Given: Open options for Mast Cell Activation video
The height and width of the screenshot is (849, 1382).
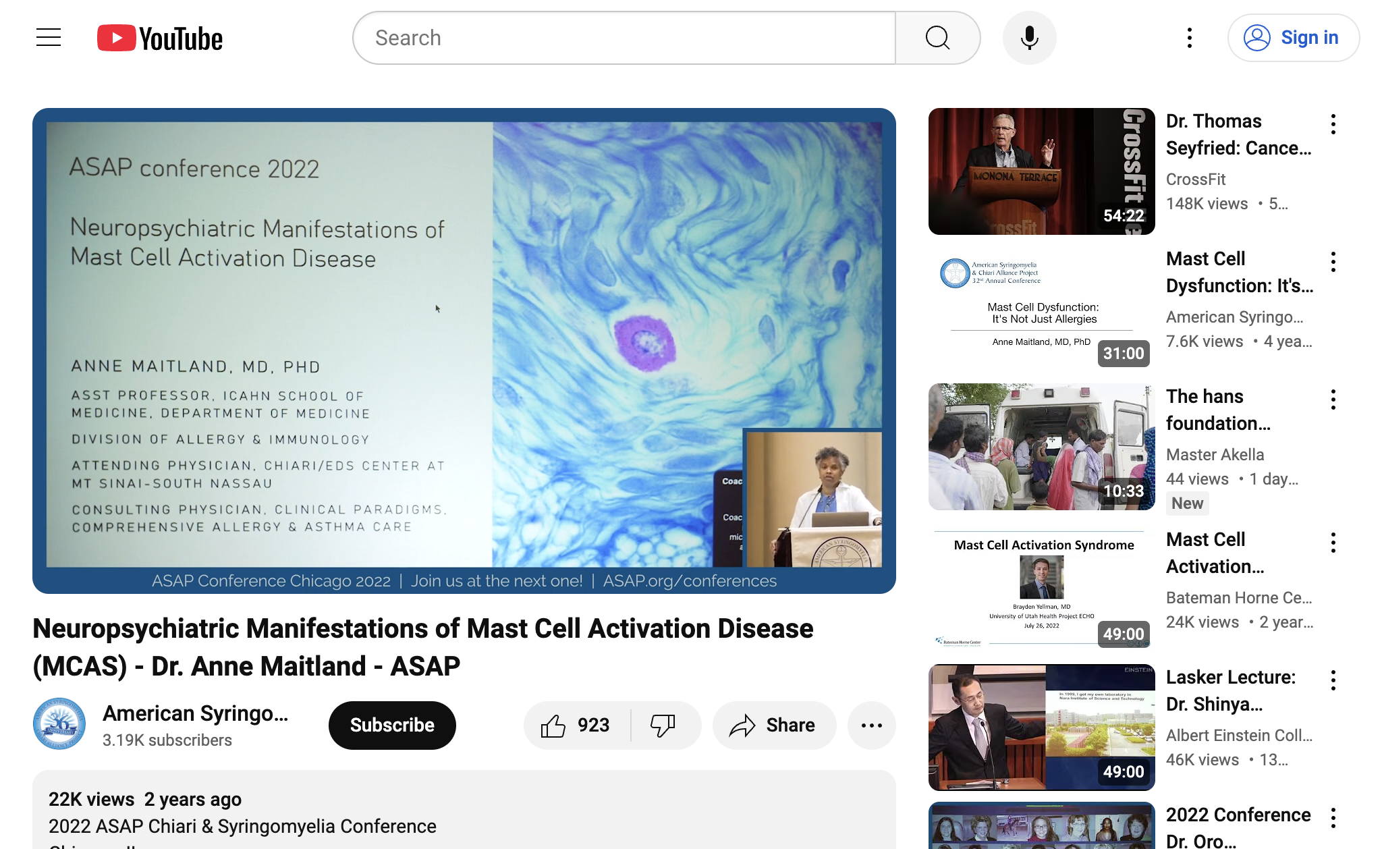Looking at the screenshot, I should pyautogui.click(x=1333, y=543).
